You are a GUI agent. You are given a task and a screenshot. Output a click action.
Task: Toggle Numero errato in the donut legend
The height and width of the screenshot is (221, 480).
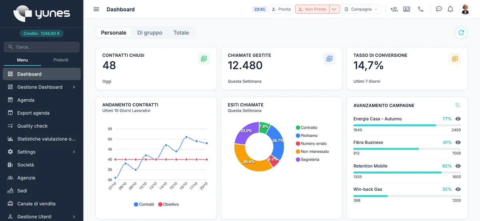[x=311, y=144]
